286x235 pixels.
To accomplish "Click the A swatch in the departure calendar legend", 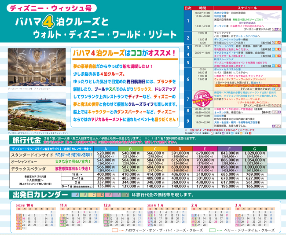I will coord(76,195).
